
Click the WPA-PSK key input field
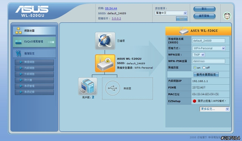[x=208, y=61]
